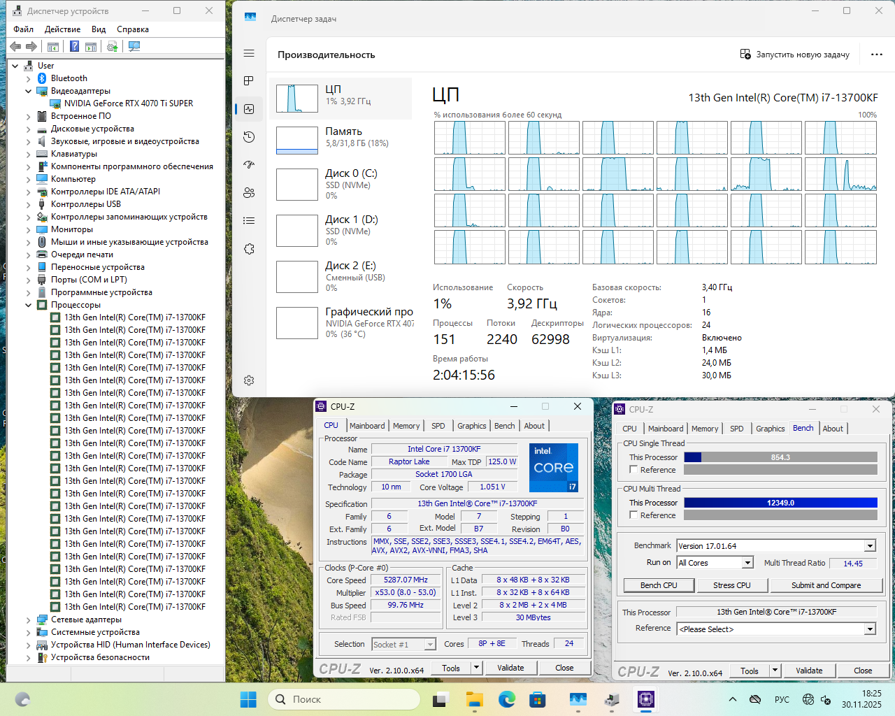
Task: Open Microsoft Store from the taskbar
Action: click(538, 699)
